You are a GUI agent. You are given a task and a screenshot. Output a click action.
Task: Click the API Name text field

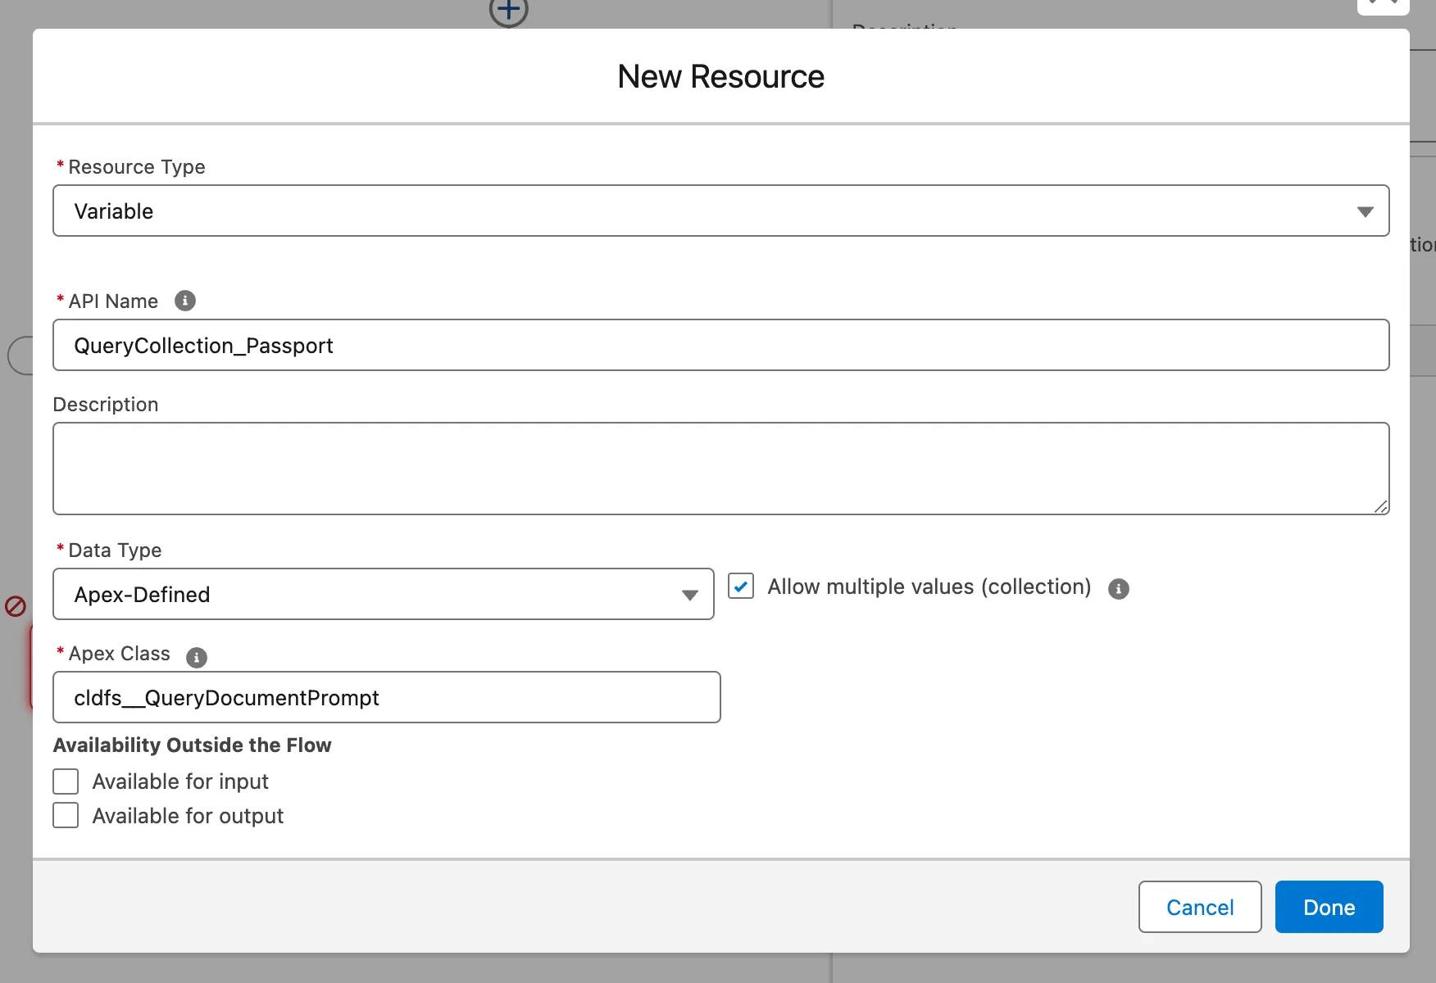[x=720, y=346]
